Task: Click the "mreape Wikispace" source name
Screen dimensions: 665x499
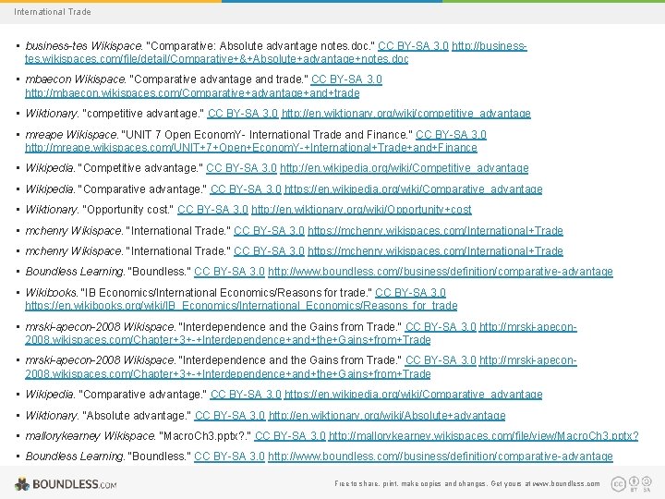Action: (x=72, y=135)
